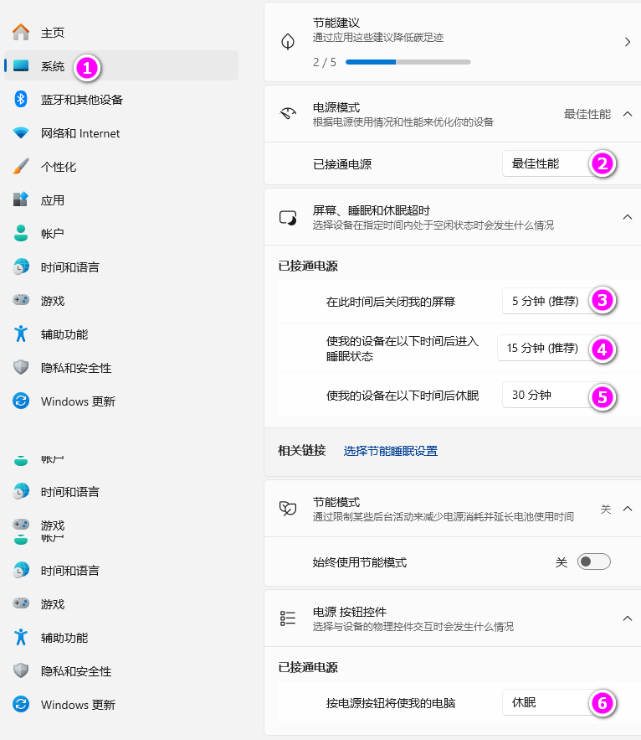
Task: Open the 最佳性能 power mode dropdown
Action: coord(558,163)
